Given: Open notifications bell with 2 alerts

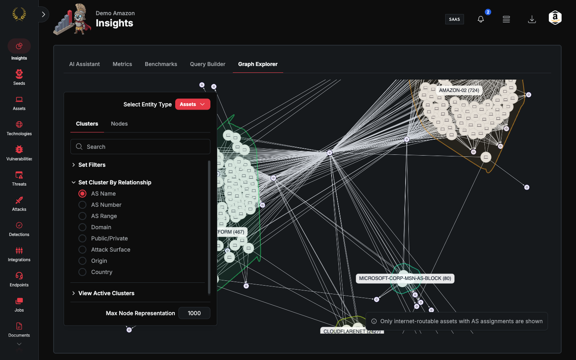Looking at the screenshot, I should (x=481, y=19).
